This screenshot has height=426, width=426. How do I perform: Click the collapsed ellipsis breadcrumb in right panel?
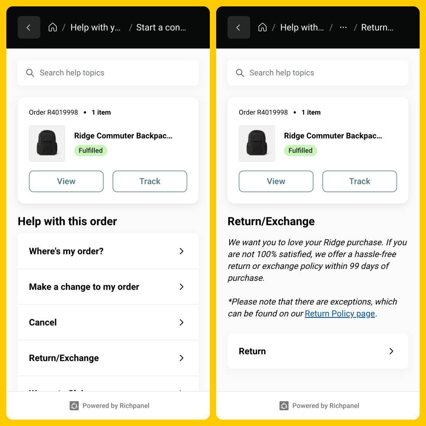[343, 27]
